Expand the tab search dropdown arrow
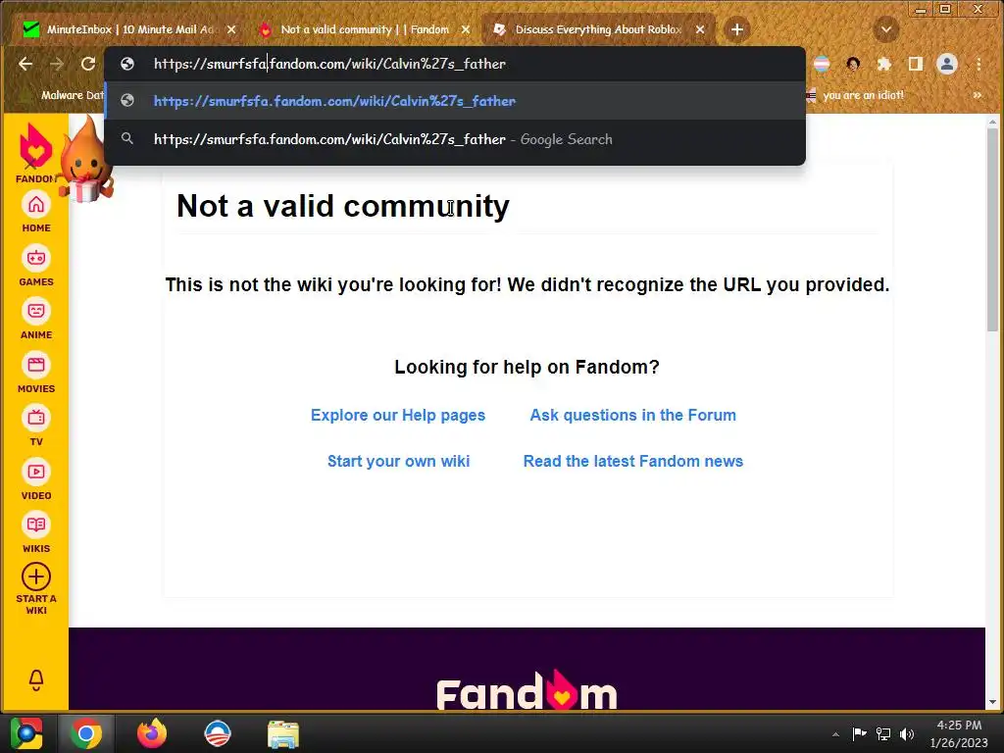Image resolution: width=1004 pixels, height=753 pixels. (886, 29)
